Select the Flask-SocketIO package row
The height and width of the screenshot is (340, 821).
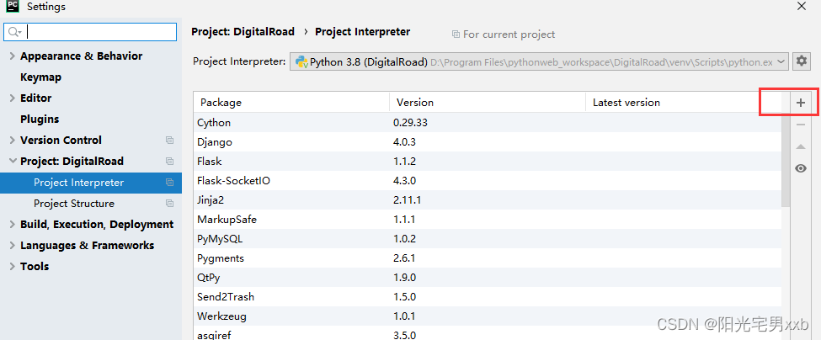(x=488, y=181)
